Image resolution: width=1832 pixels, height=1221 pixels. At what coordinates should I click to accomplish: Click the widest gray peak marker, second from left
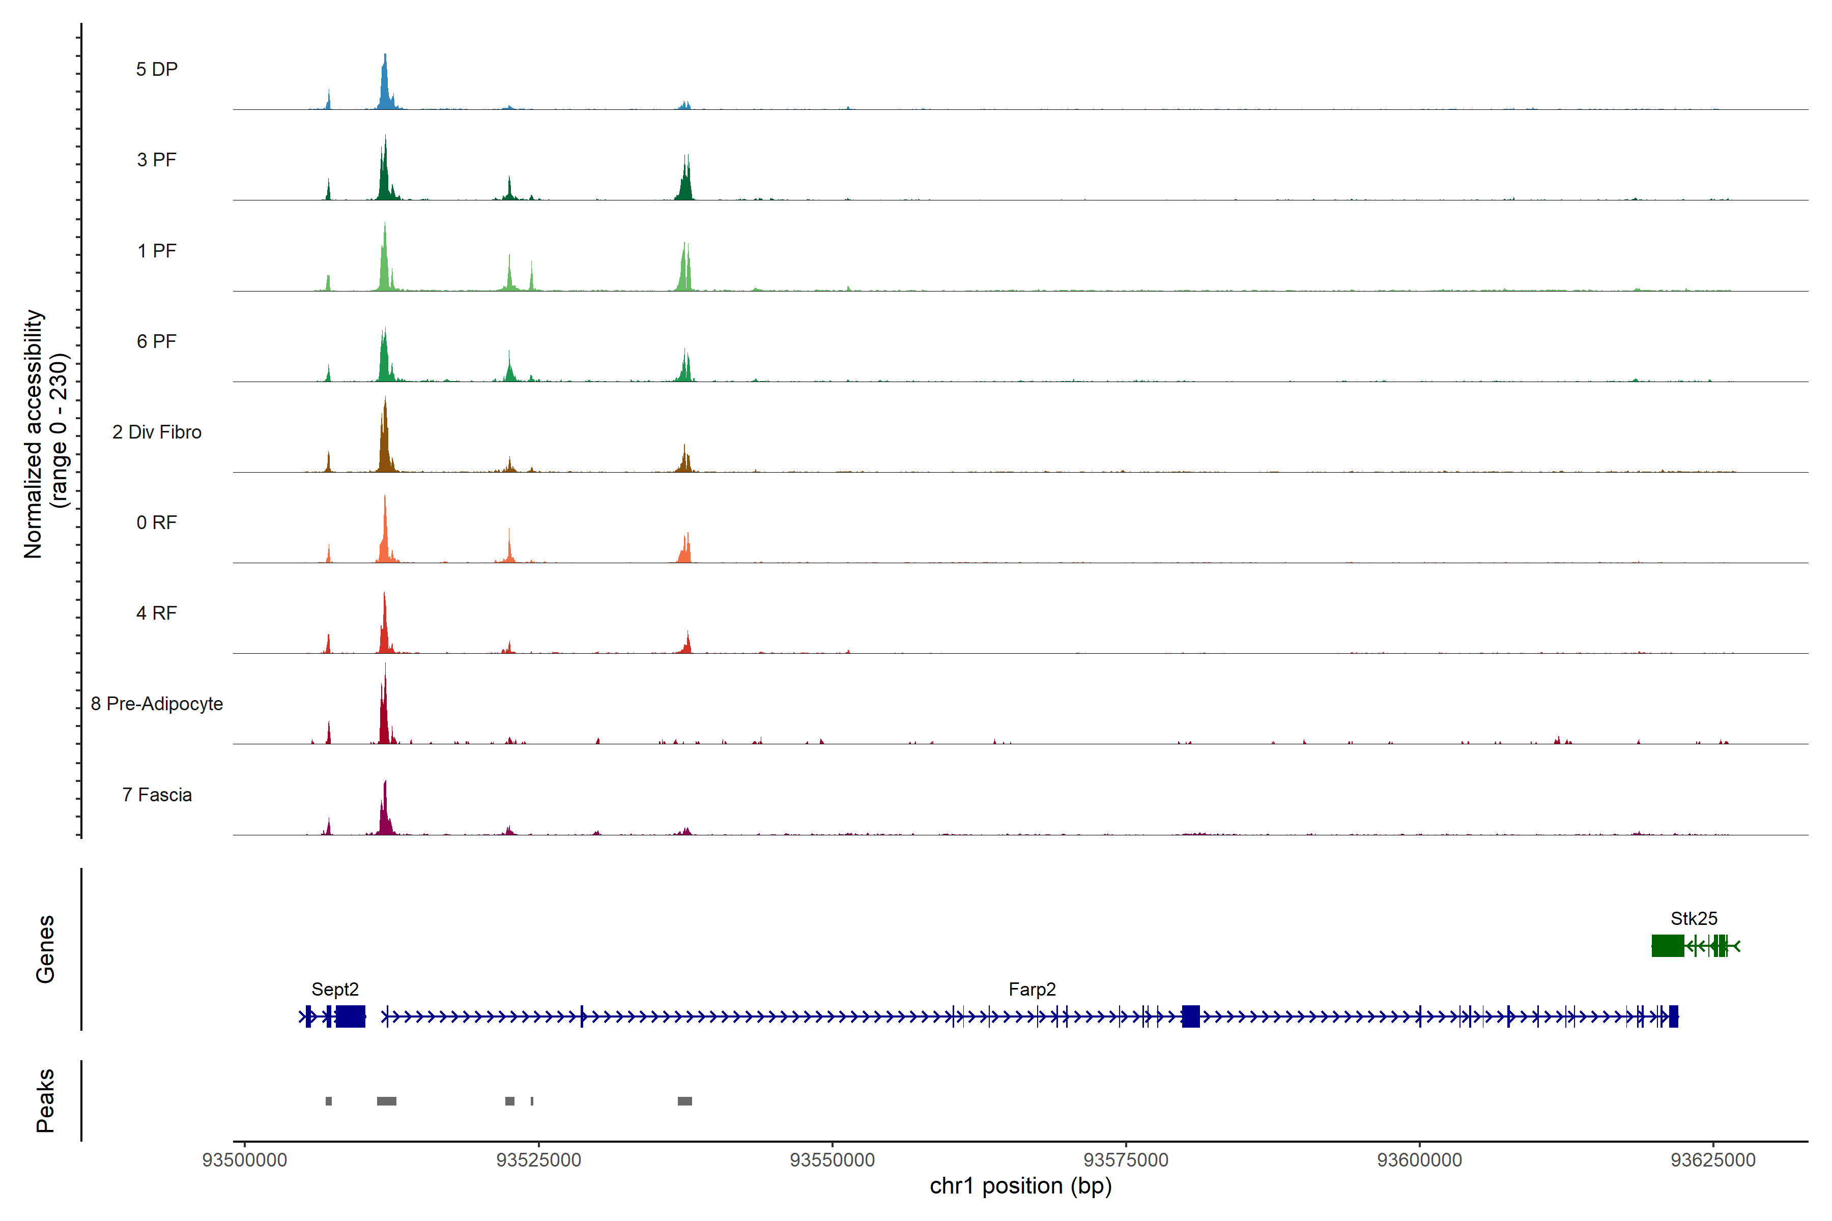pos(386,1101)
